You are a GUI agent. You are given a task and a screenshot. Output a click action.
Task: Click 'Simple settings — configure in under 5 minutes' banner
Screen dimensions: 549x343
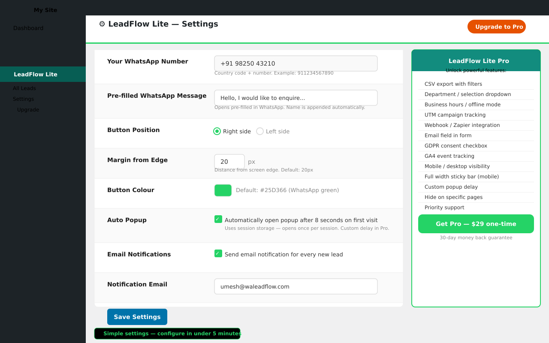click(167, 334)
